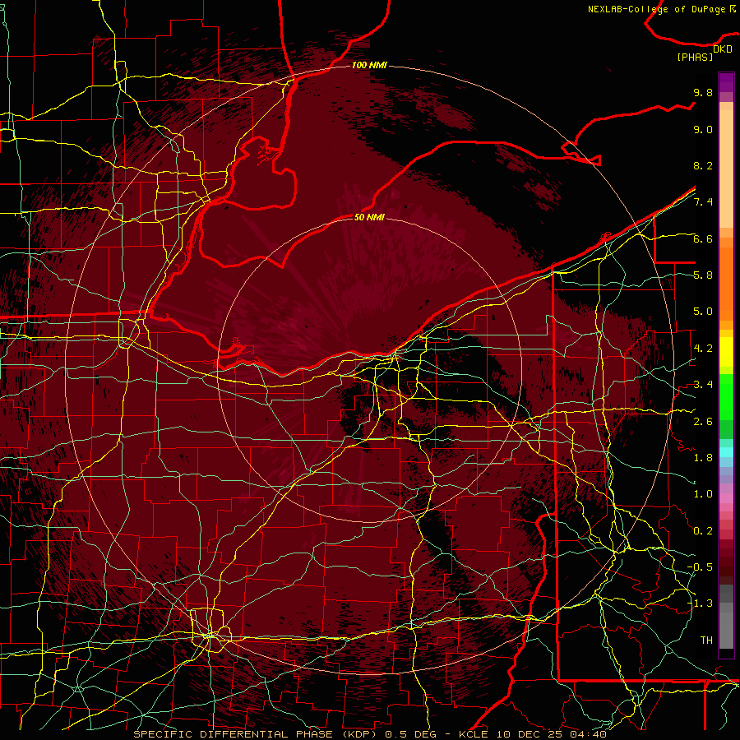
Task: Click the 3.4 legend value
Action: tap(703, 385)
